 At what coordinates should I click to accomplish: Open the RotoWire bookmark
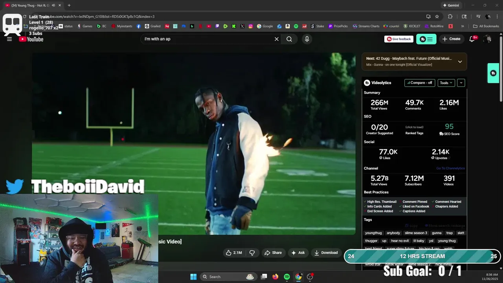(x=434, y=26)
